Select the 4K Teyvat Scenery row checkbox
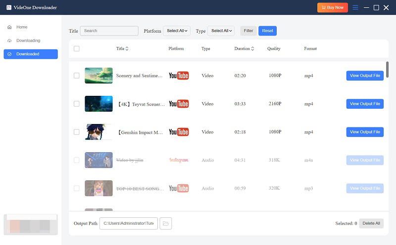396x245 pixels. pos(76,104)
